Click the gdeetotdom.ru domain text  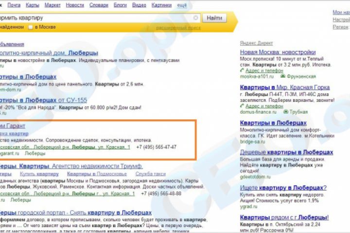point(255,177)
